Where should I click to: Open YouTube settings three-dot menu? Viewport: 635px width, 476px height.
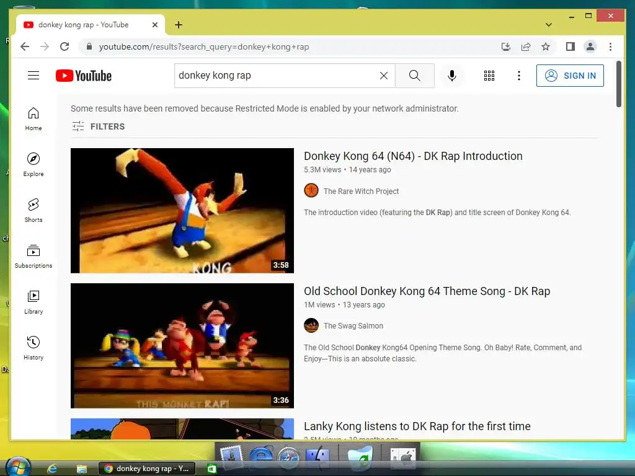click(x=518, y=76)
